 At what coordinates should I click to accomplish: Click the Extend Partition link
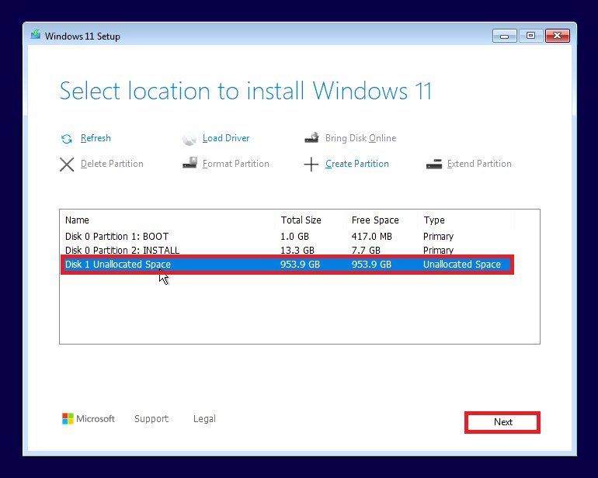[479, 164]
